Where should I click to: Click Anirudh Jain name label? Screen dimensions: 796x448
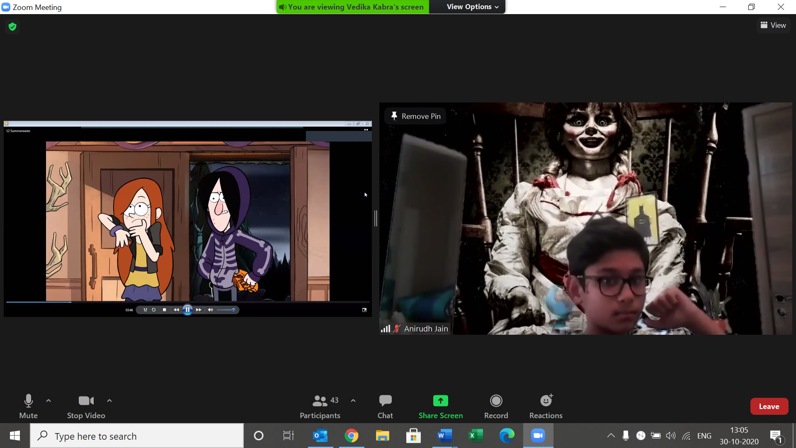click(426, 329)
